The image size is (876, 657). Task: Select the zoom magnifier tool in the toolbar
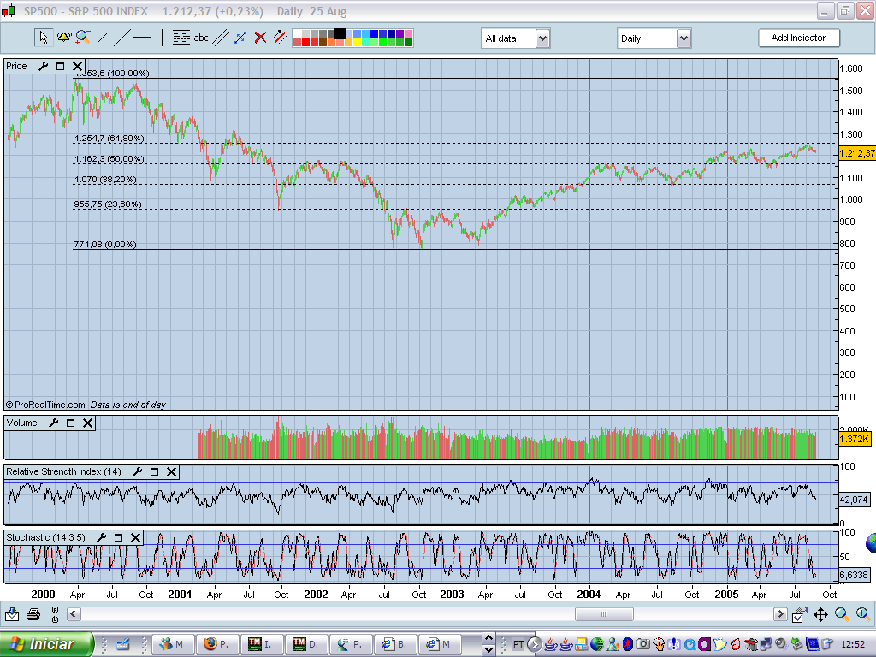[x=82, y=37]
